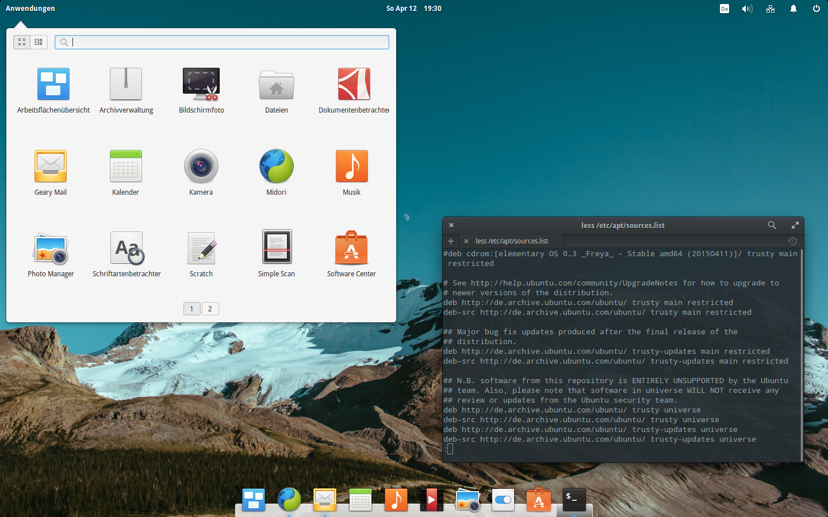
Task: Open the power session menu
Action: (816, 9)
